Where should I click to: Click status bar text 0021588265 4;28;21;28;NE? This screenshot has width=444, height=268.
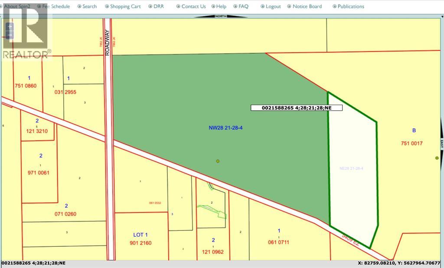coord(33,263)
